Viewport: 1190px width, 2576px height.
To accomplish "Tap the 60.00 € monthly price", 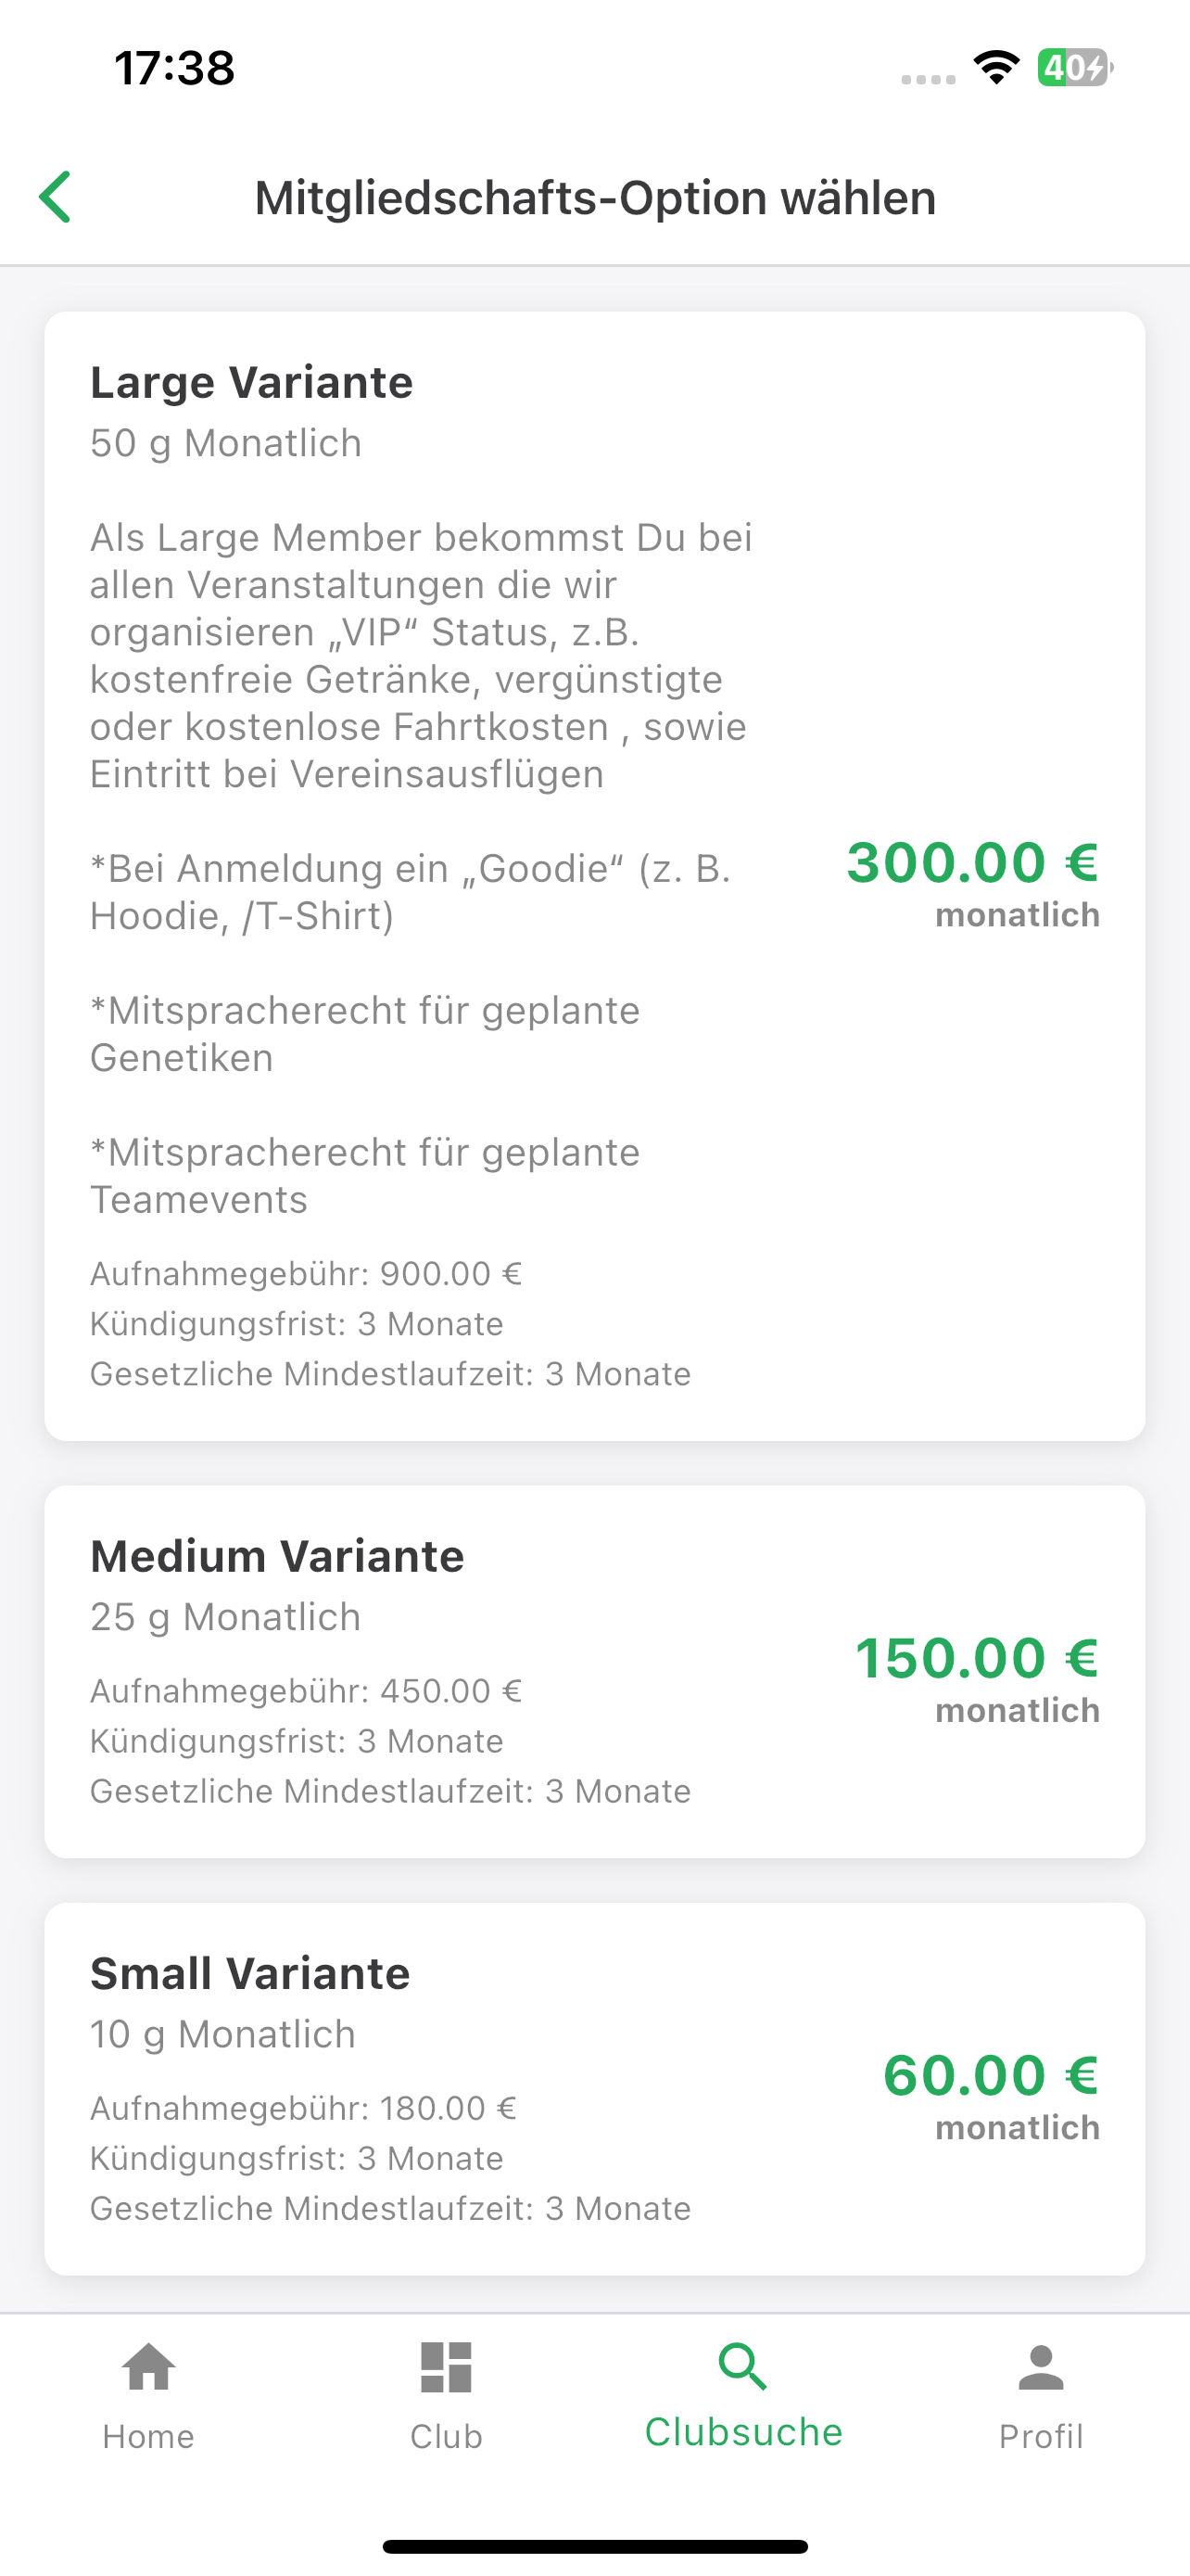I will [x=990, y=2075].
